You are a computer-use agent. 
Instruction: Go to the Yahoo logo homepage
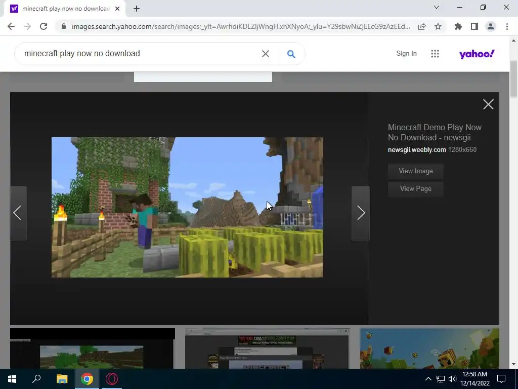477,54
